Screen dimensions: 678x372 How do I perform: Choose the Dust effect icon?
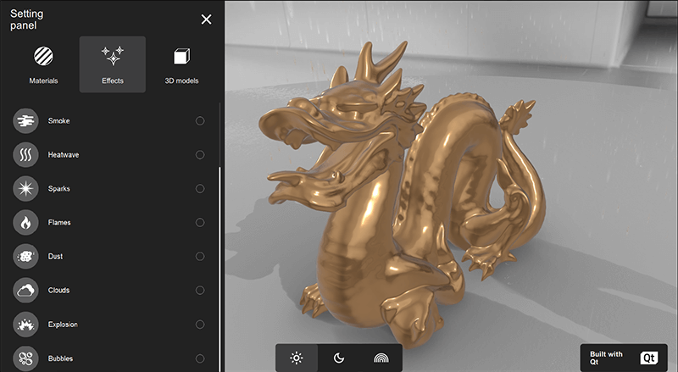(25, 257)
